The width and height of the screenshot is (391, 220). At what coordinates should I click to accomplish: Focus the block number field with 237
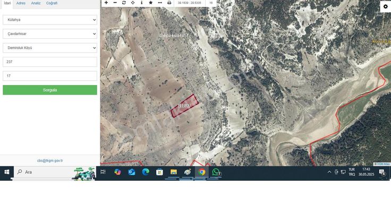[50, 62]
